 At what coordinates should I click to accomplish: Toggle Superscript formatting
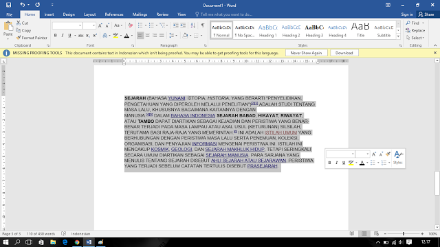pos(95,36)
